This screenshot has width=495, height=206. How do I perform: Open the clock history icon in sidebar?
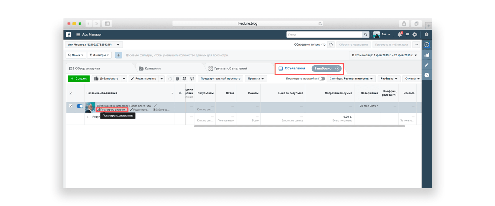pos(427,75)
